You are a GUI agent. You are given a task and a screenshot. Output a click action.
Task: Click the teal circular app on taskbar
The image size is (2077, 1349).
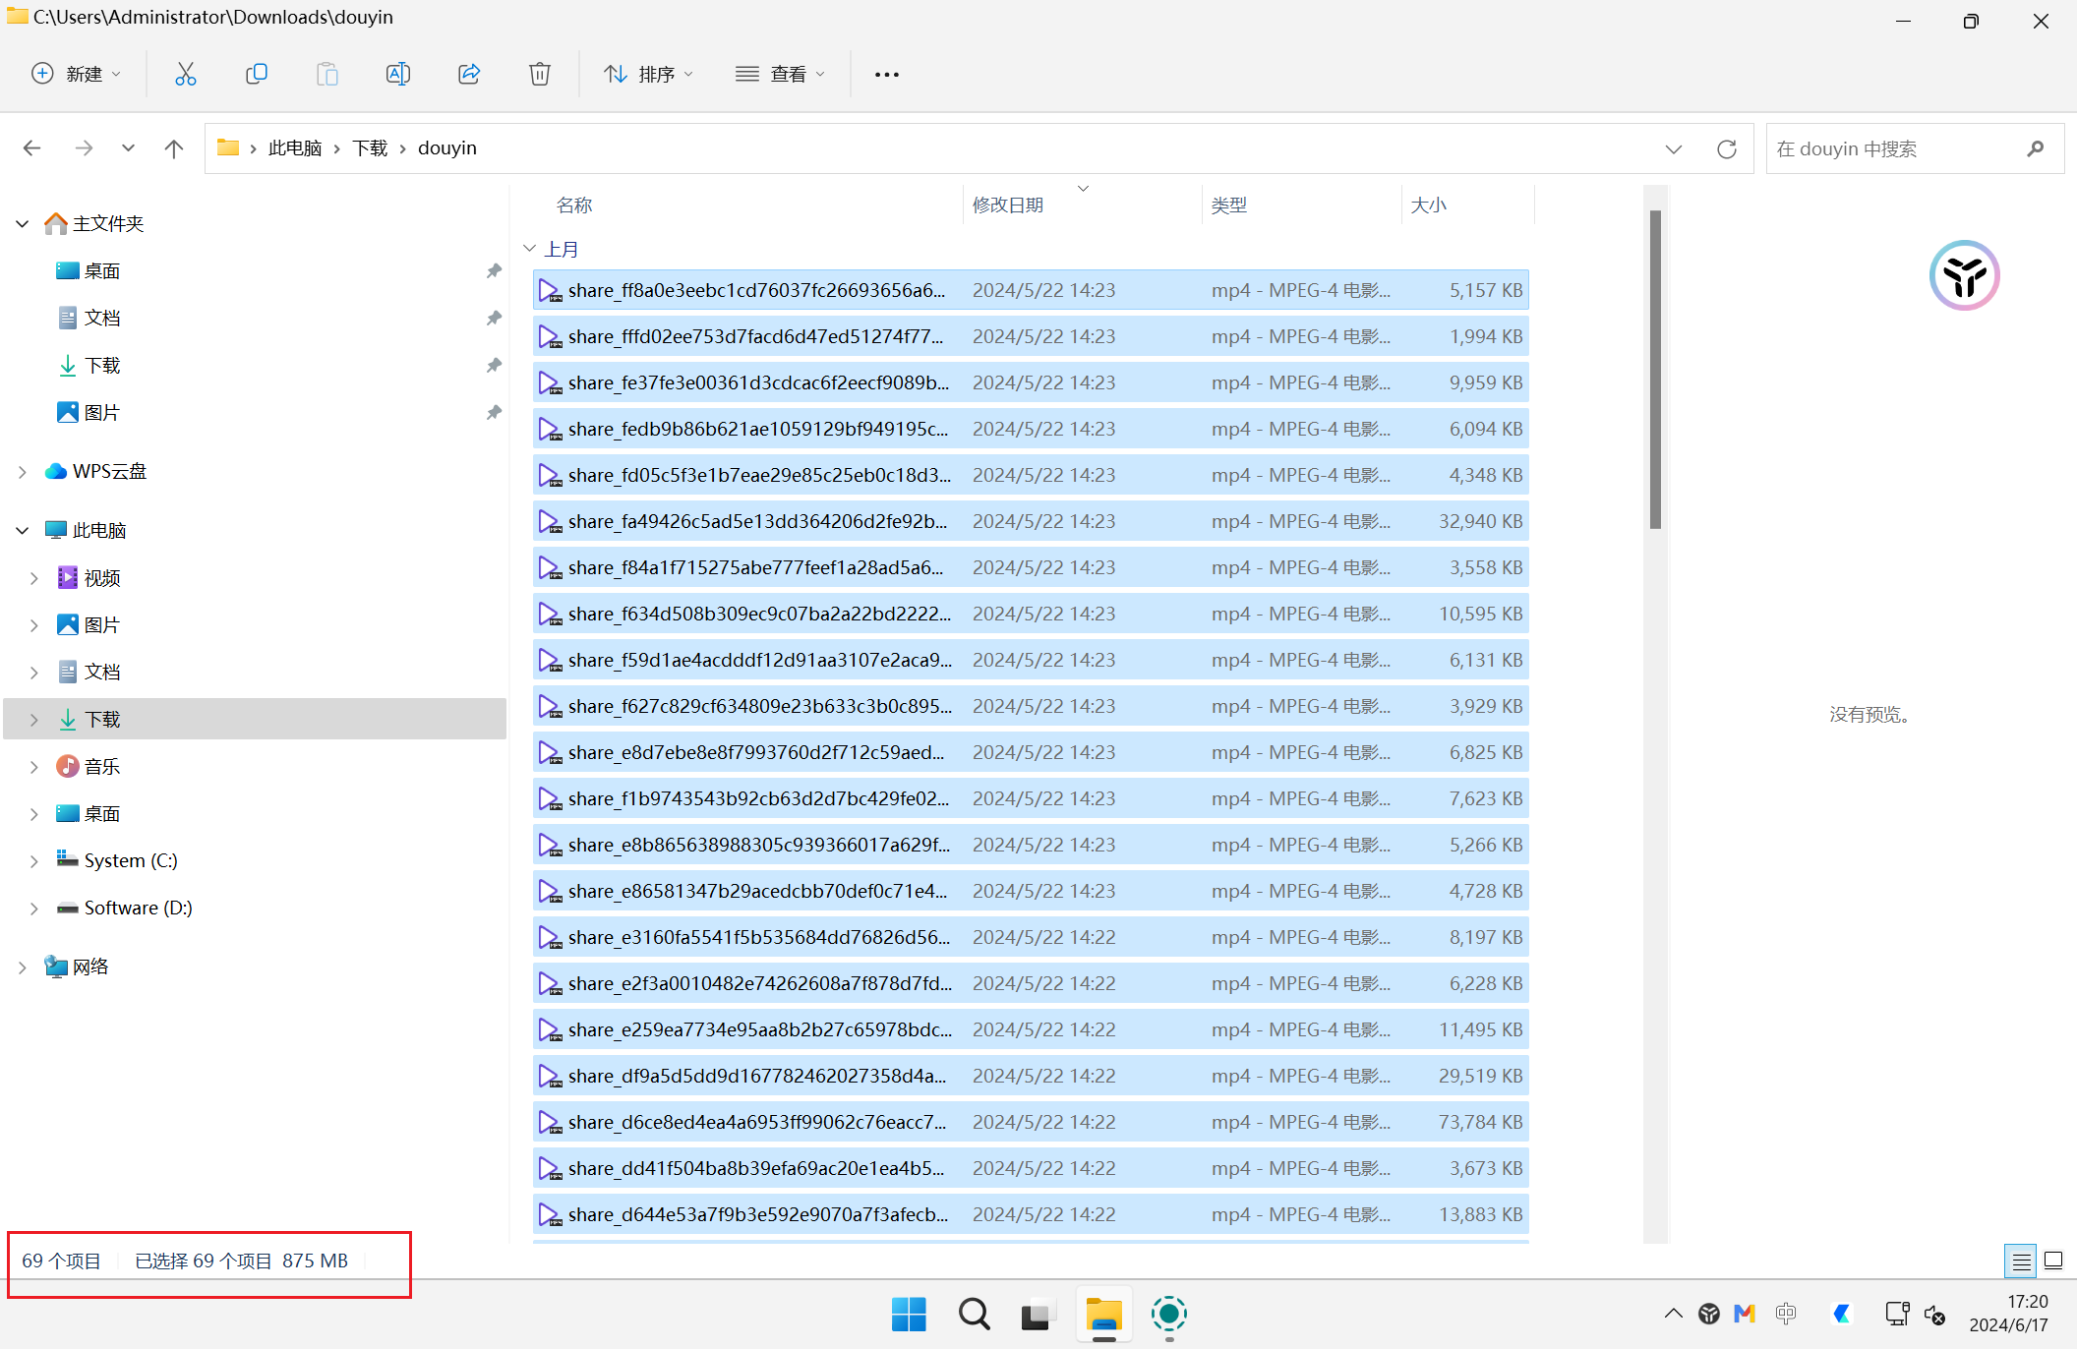coord(1168,1314)
